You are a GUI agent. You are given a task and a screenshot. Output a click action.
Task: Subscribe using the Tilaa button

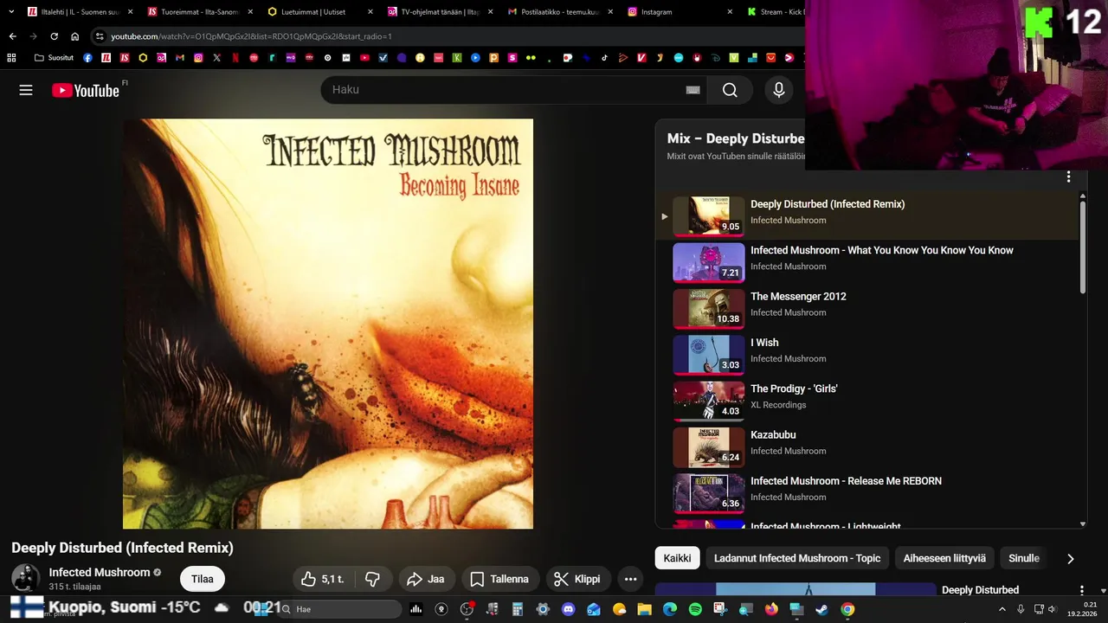pyautogui.click(x=203, y=579)
